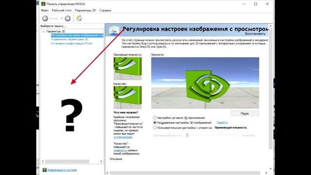Click the Производительность preview thumbnail

coord(127,69)
